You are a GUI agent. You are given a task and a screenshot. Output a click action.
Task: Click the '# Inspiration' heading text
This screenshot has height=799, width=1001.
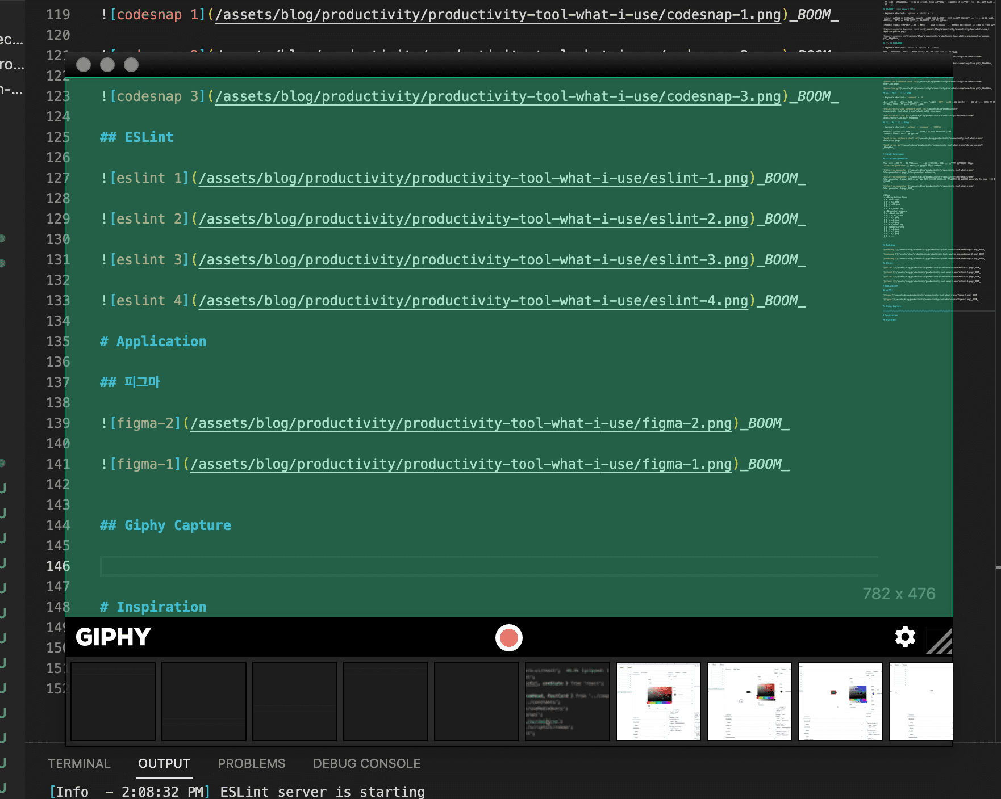153,607
